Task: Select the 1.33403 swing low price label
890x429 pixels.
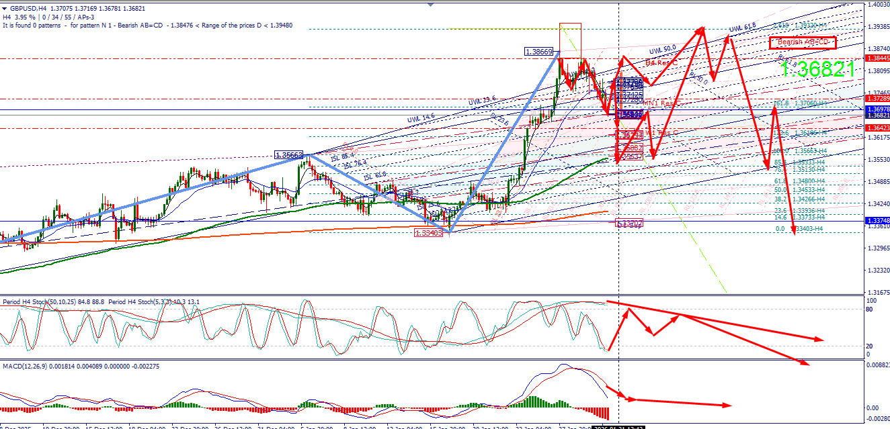Action: click(x=428, y=233)
